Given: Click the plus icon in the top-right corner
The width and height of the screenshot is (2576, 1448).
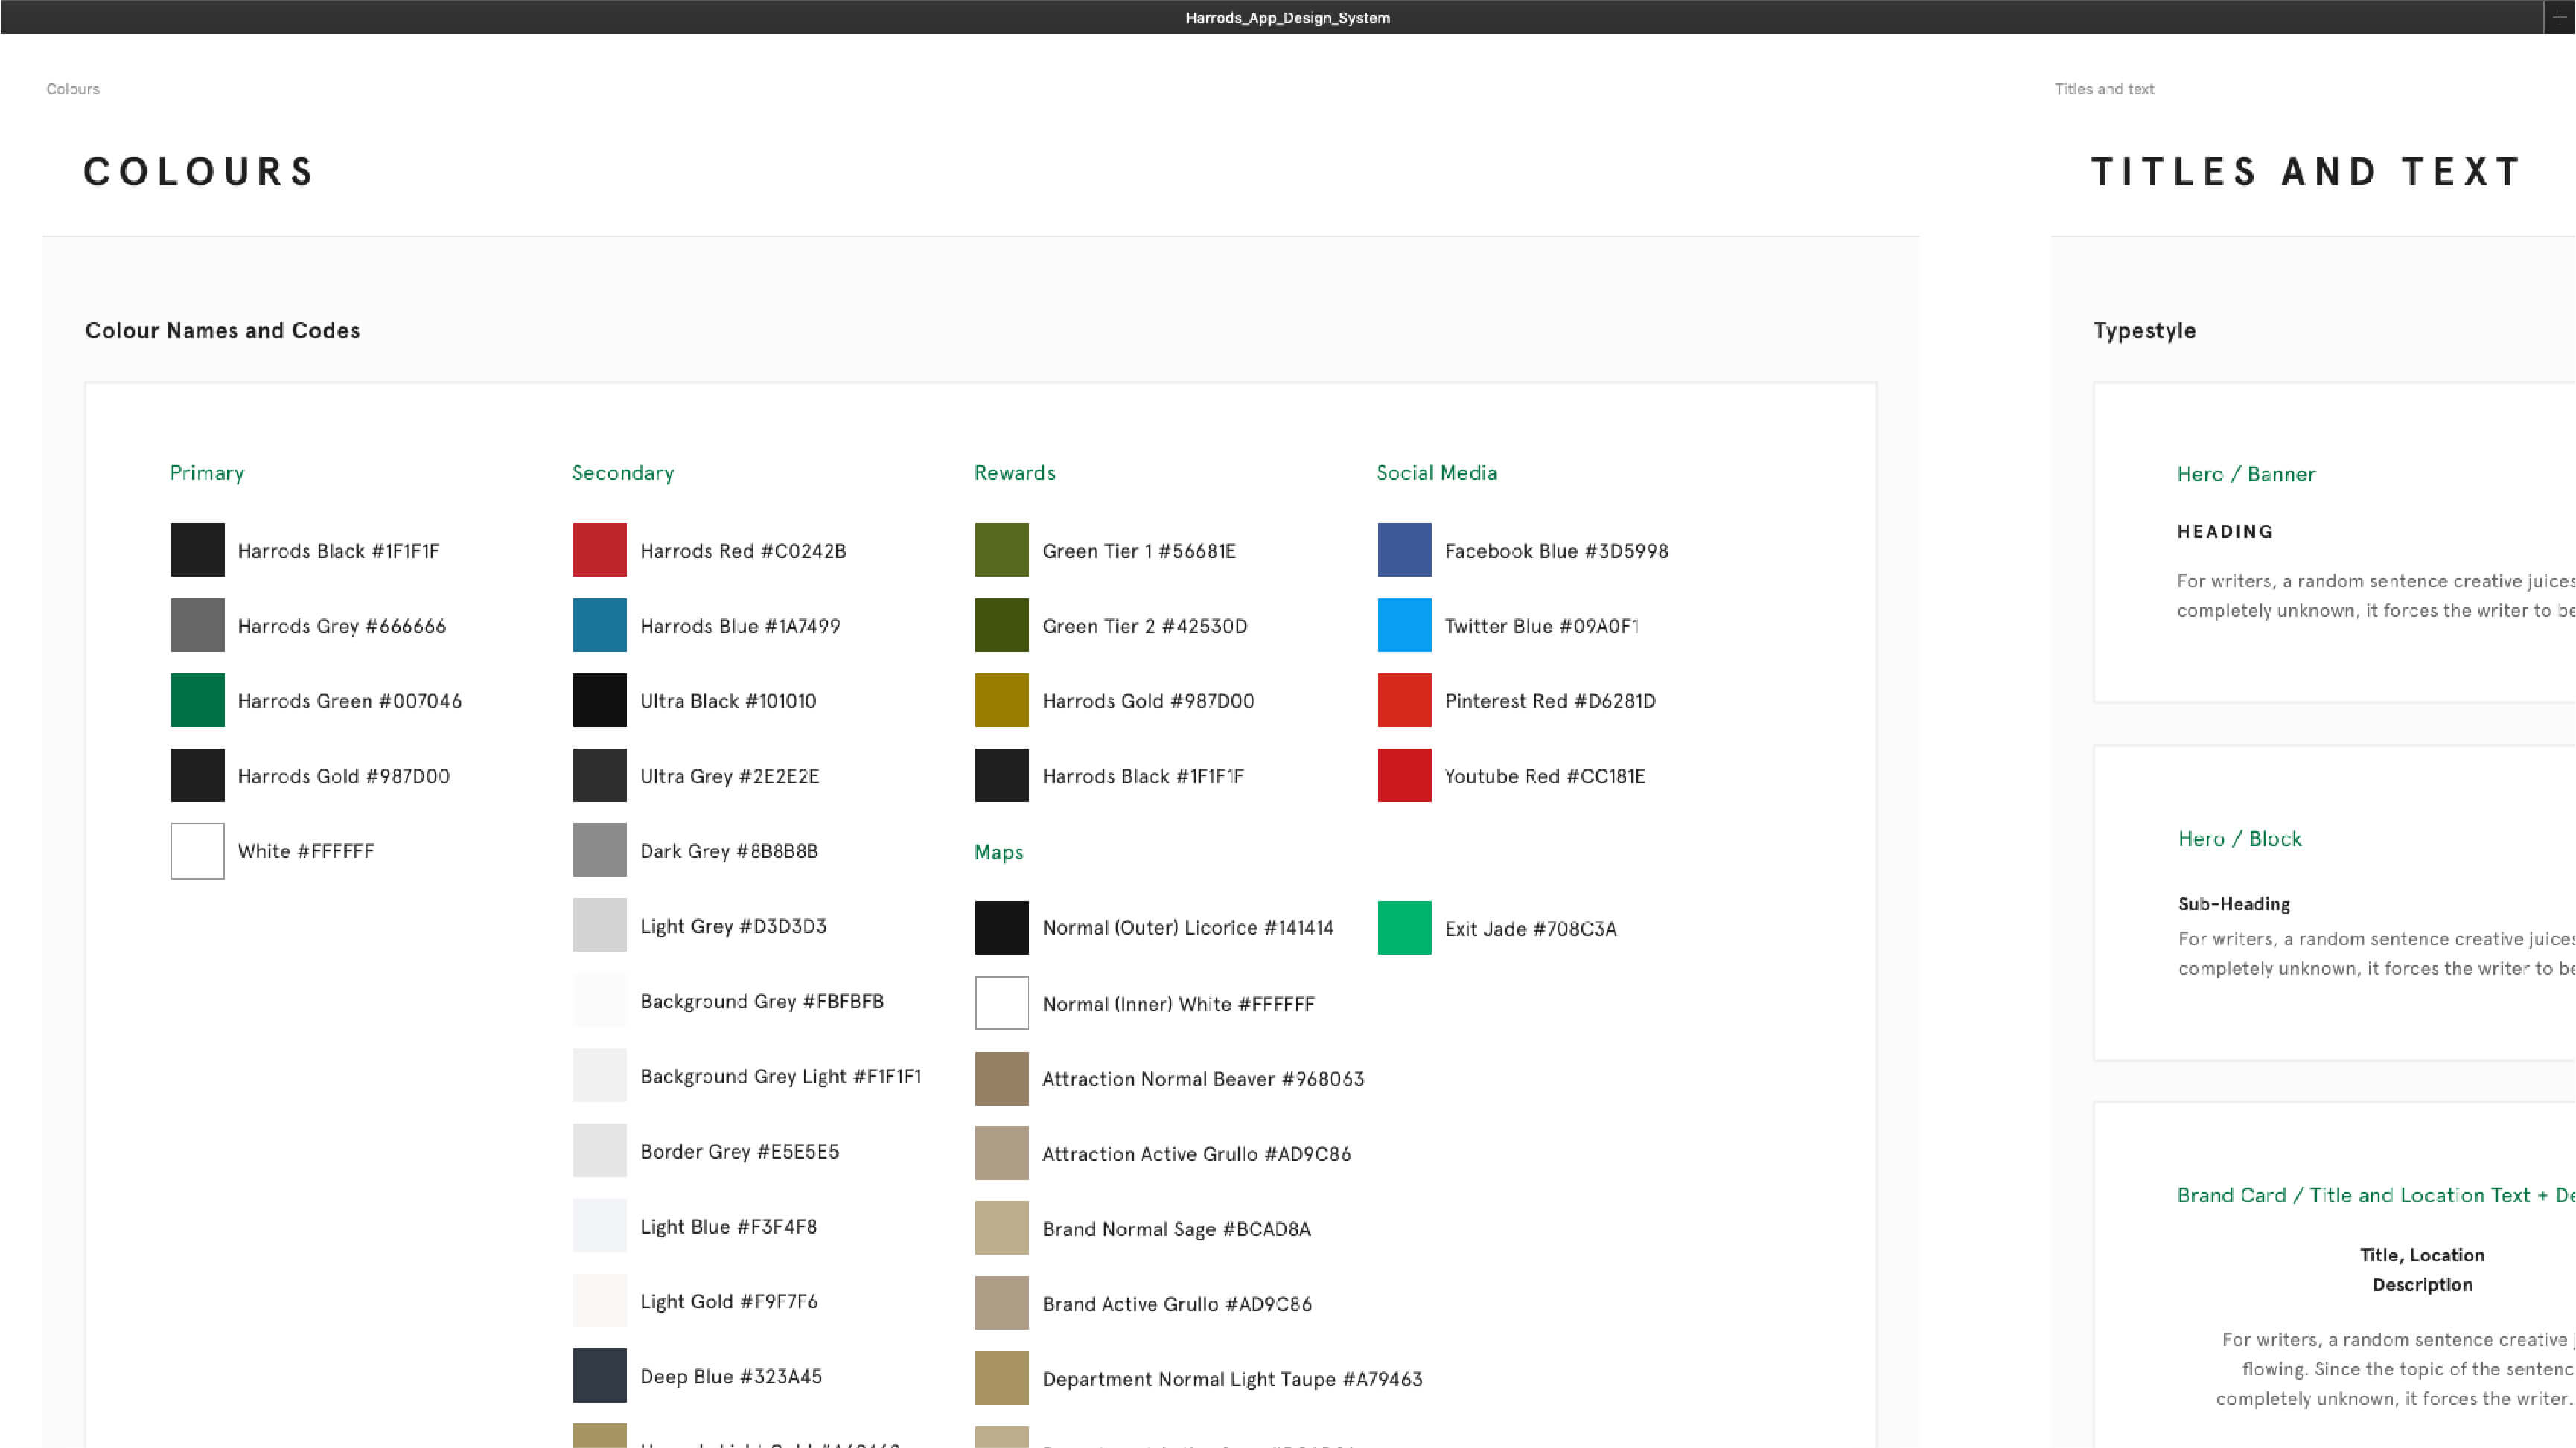Looking at the screenshot, I should 2560,15.
